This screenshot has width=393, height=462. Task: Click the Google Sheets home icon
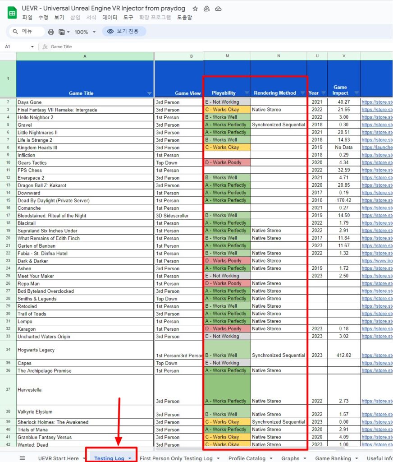coord(12,13)
